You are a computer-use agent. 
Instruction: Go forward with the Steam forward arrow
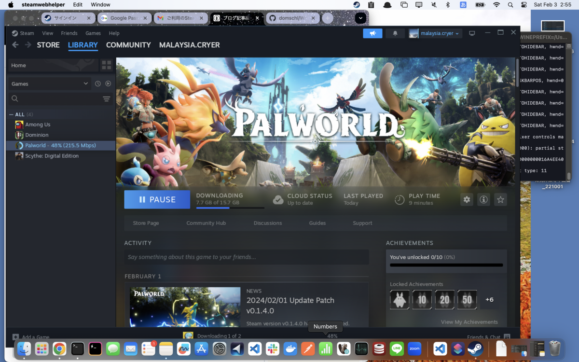click(28, 45)
